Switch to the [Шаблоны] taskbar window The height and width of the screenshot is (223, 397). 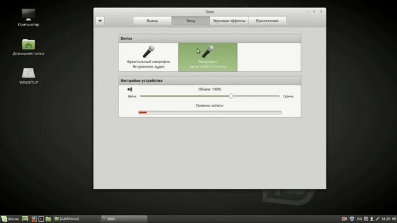(76, 219)
